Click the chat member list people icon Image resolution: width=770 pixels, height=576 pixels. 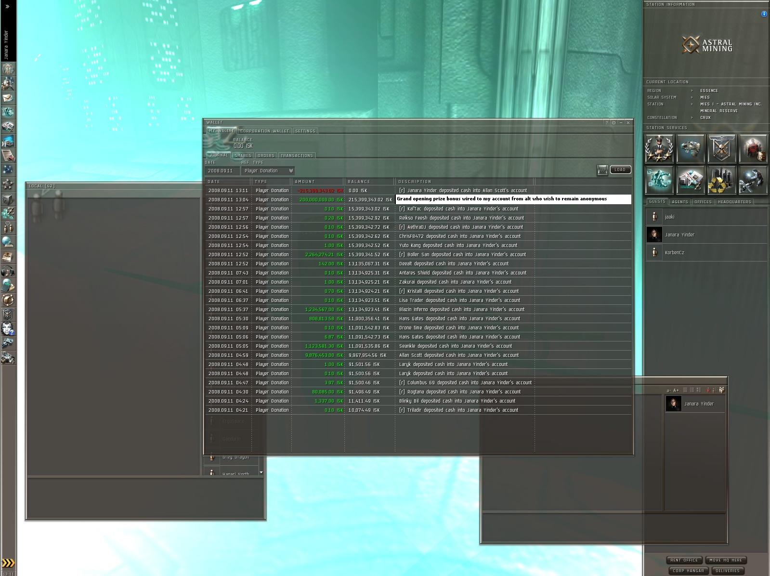721,390
